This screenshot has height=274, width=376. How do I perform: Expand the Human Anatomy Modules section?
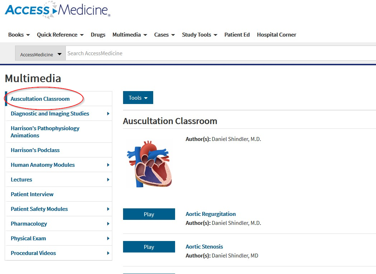50,165
